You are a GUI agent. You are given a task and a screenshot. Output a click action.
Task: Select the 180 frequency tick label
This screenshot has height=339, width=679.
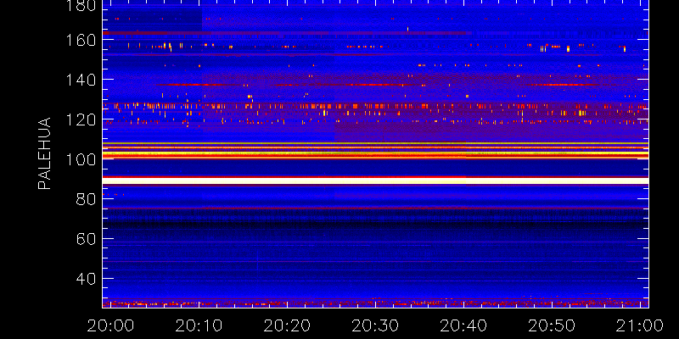point(81,6)
